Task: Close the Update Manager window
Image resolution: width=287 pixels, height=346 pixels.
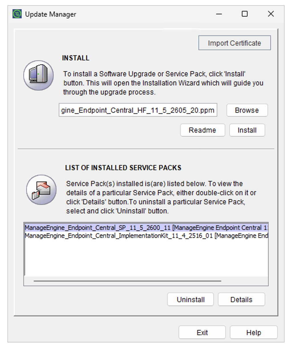Action: [x=271, y=14]
